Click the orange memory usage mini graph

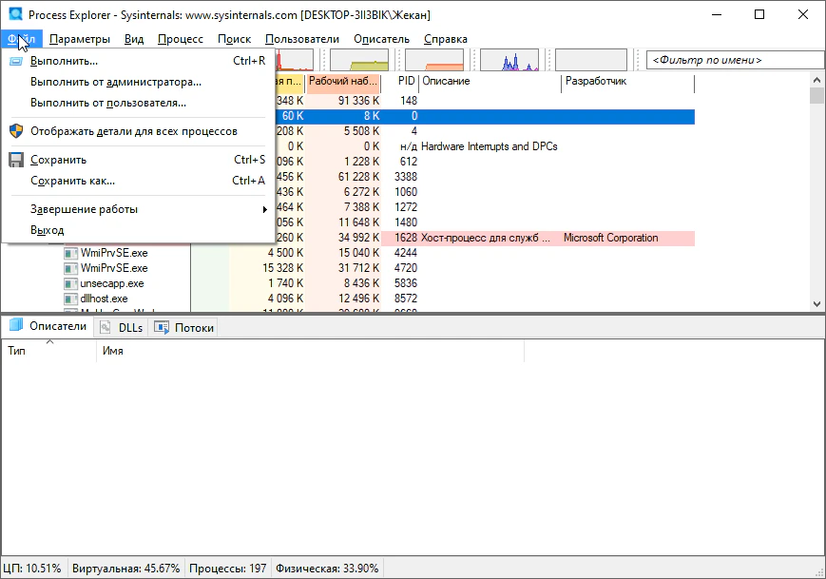click(435, 61)
